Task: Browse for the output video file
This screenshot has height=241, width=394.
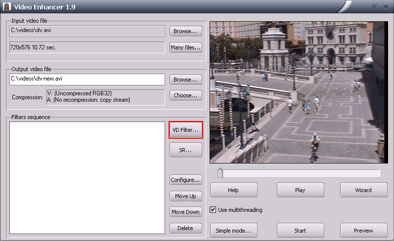Action: 185,80
